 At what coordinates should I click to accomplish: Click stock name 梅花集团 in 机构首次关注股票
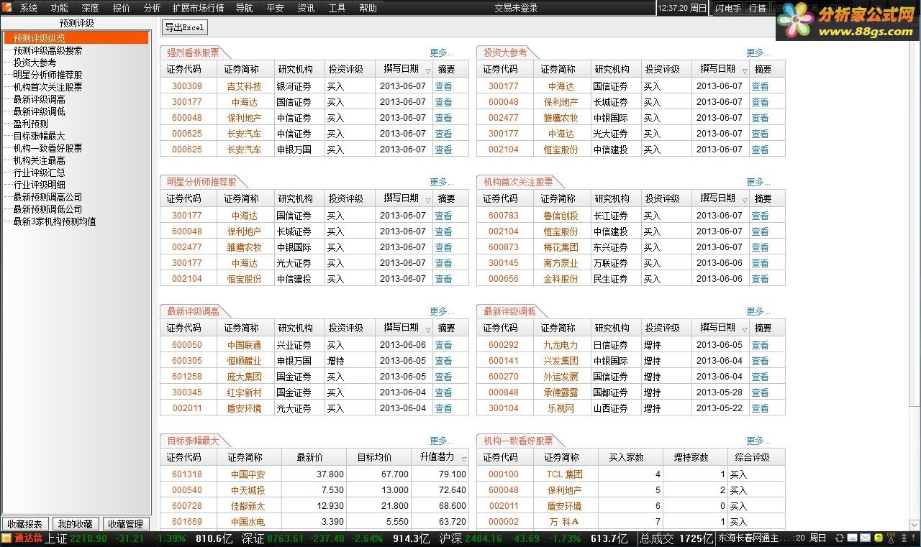point(561,247)
